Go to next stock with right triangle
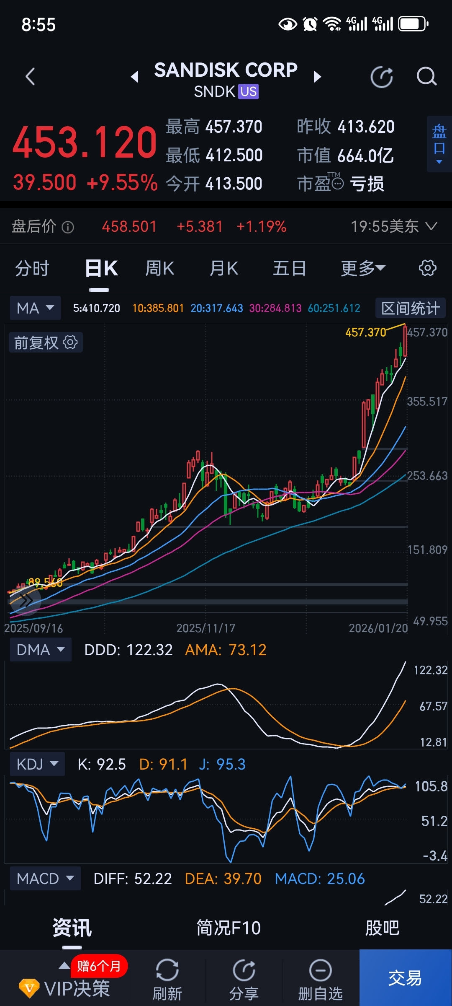Image resolution: width=452 pixels, height=1006 pixels. pyautogui.click(x=317, y=77)
